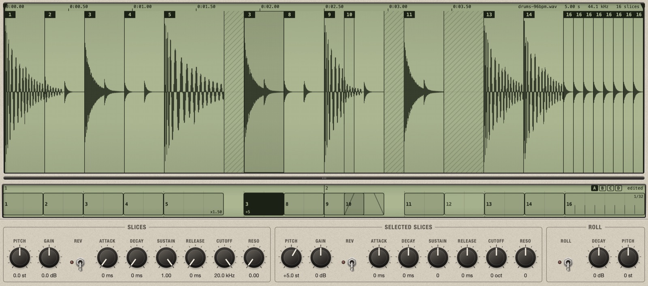The width and height of the screenshot is (648, 286).
Task: Select slice marker 14 in the waveform
Action: tap(529, 15)
